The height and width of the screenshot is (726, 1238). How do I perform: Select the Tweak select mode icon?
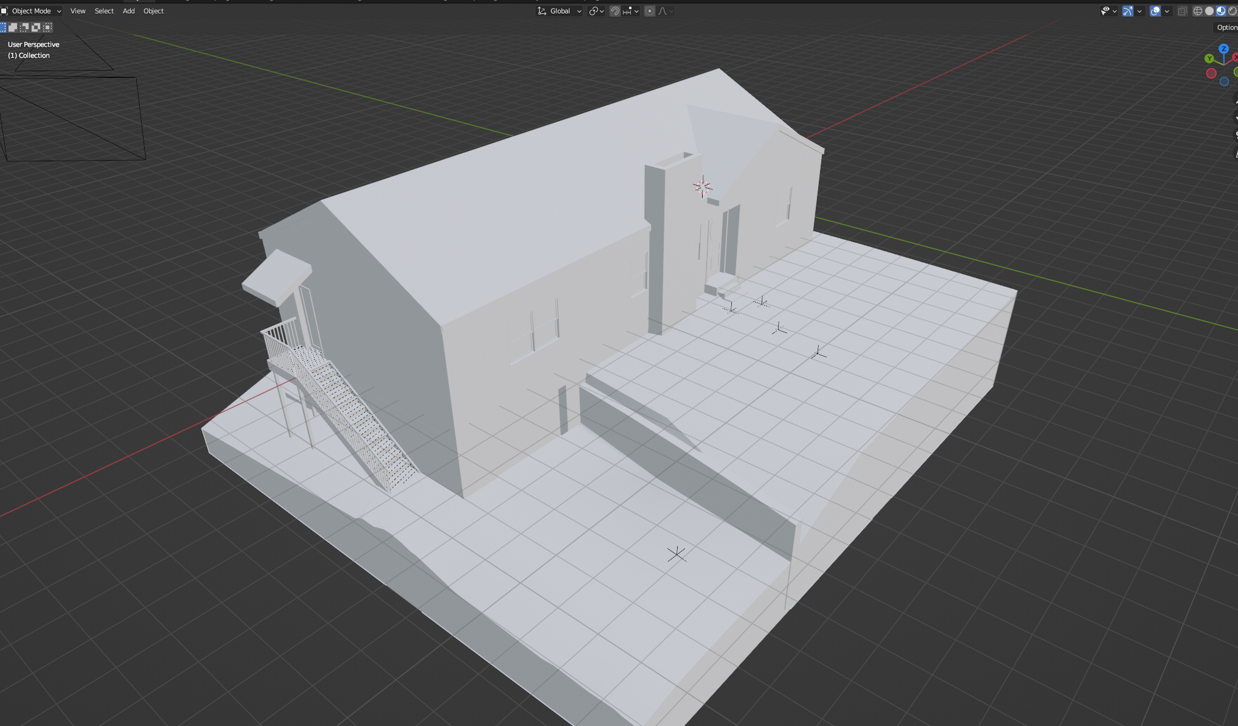coord(4,27)
